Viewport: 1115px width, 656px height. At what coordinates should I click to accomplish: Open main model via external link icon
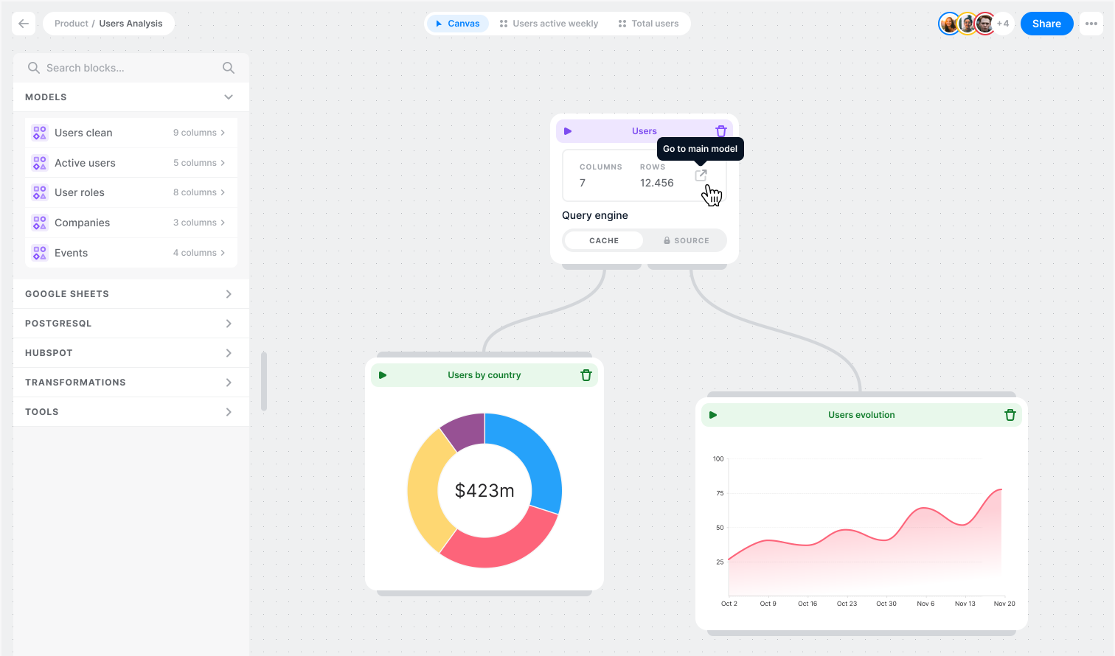click(x=701, y=175)
